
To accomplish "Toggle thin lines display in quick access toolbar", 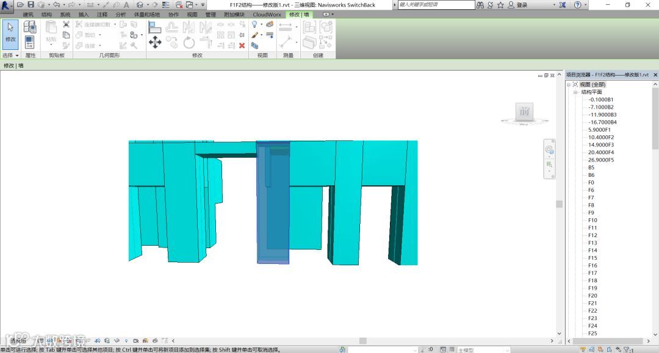I will point(165,5).
